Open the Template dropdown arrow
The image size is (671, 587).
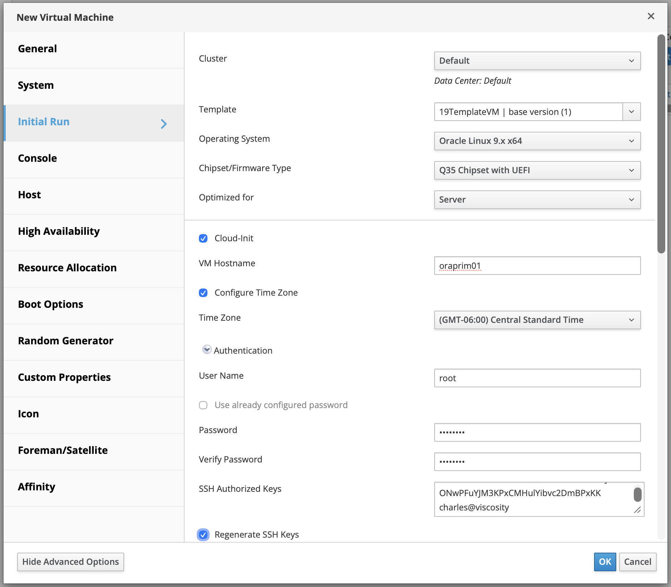point(631,112)
